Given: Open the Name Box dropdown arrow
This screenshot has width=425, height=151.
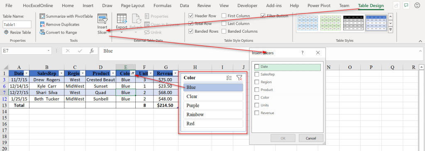Looking at the screenshot, I should coord(49,51).
